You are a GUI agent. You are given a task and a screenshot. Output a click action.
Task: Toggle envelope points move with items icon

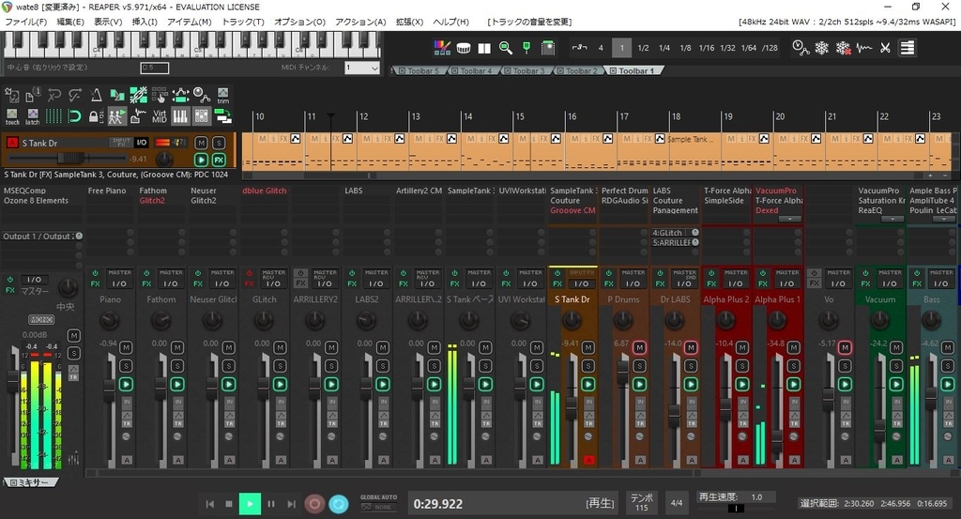click(x=181, y=95)
